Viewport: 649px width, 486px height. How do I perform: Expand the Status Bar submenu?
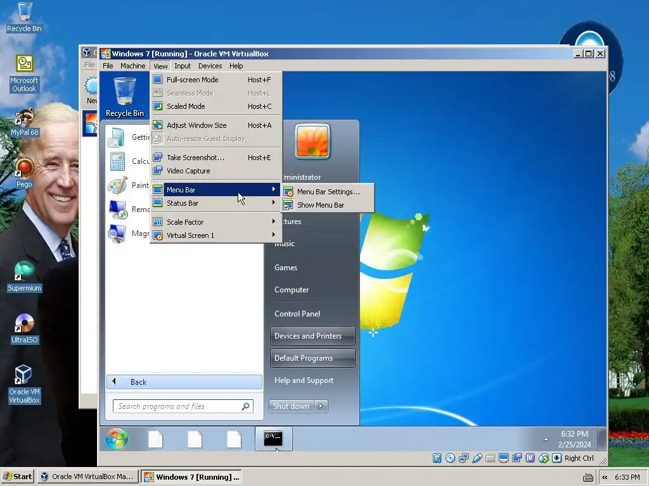(x=216, y=203)
